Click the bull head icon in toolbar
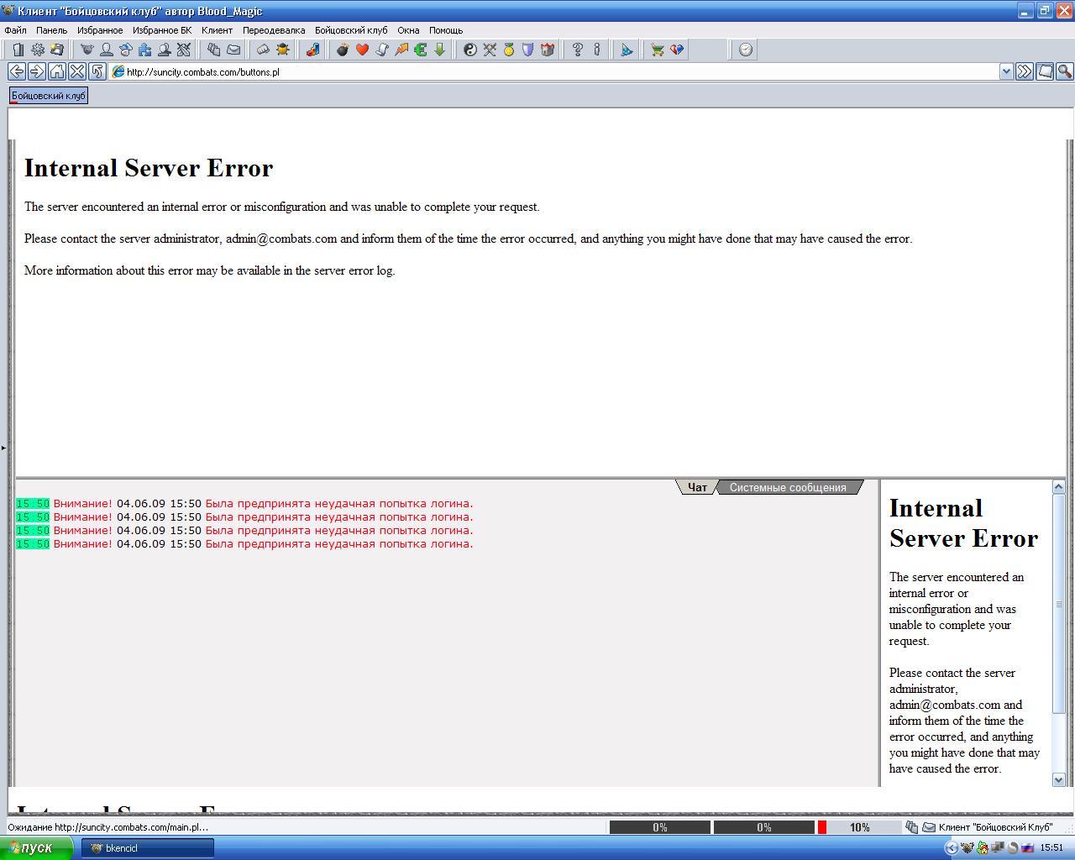The image size is (1075, 860). [87, 50]
